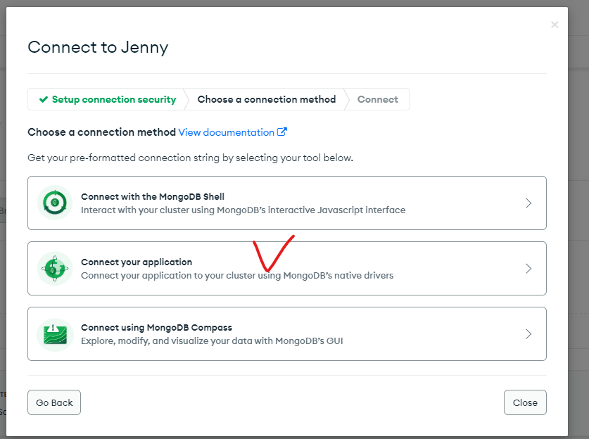Go to Setup connection security step

tap(107, 99)
